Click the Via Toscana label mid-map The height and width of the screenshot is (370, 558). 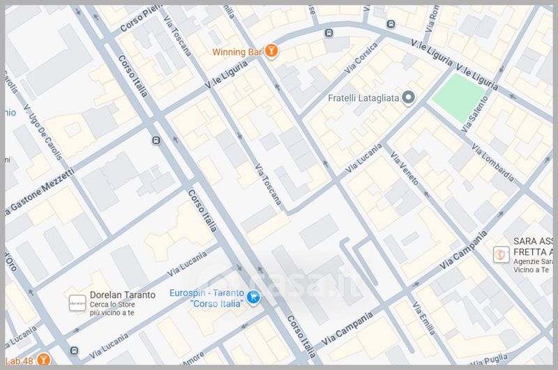[x=268, y=185]
